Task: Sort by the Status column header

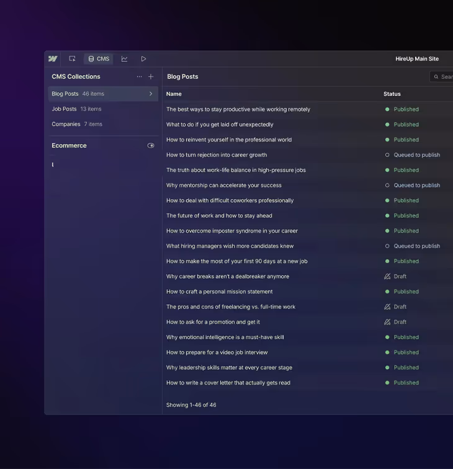Action: (392, 94)
